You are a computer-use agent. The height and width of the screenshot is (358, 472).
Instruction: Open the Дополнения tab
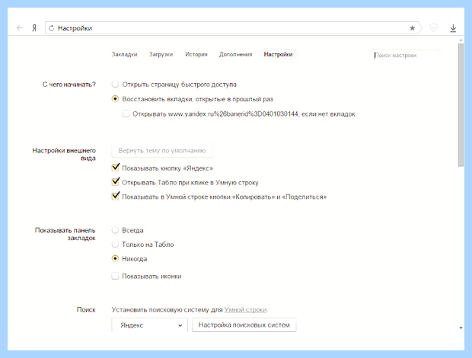pyautogui.click(x=235, y=55)
